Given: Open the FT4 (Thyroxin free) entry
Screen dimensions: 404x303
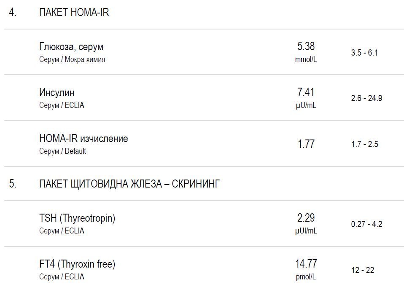Looking at the screenshot, I should tap(77, 264).
